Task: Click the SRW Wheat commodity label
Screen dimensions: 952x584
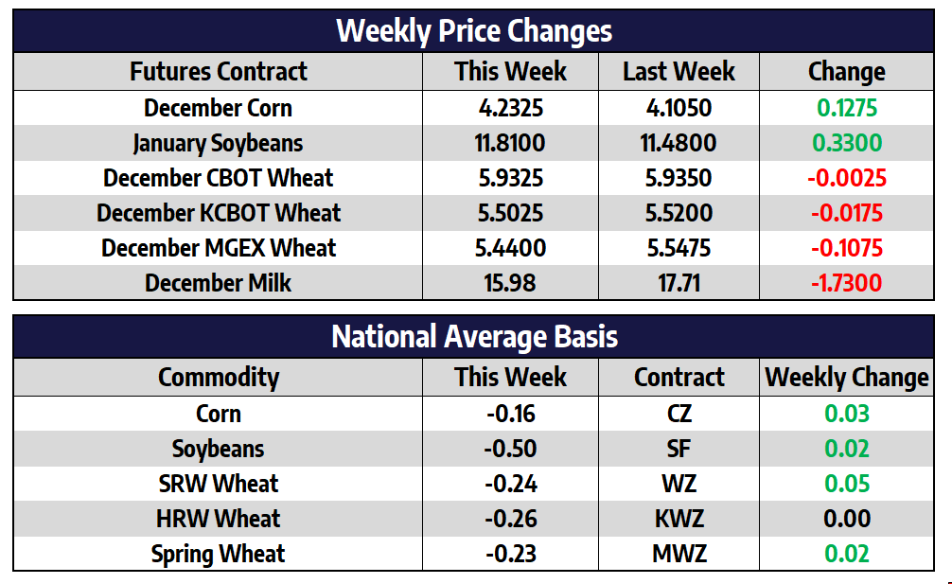Action: point(219,484)
